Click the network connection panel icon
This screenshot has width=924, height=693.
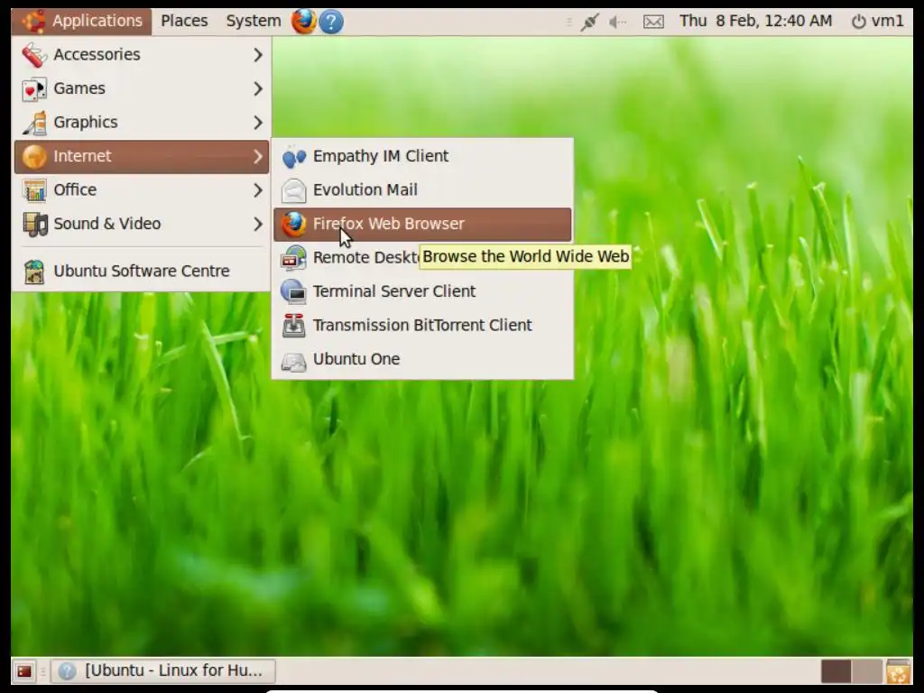click(x=589, y=23)
